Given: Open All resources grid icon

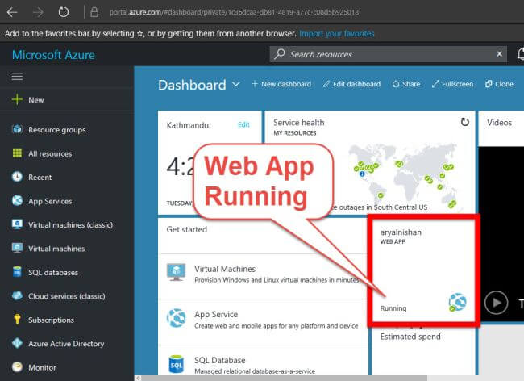Looking at the screenshot, I should 17,153.
